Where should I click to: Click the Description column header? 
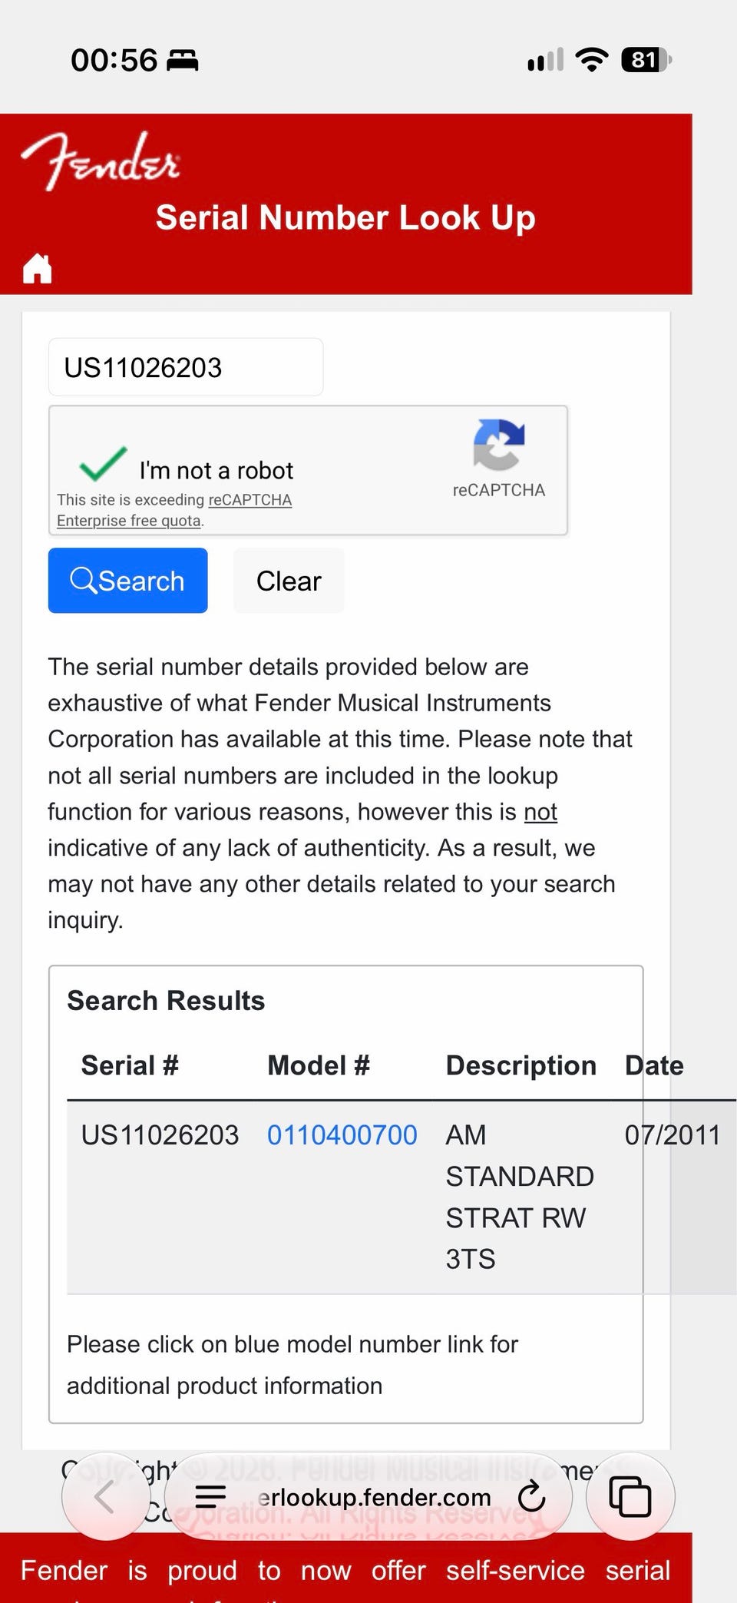[521, 1065]
